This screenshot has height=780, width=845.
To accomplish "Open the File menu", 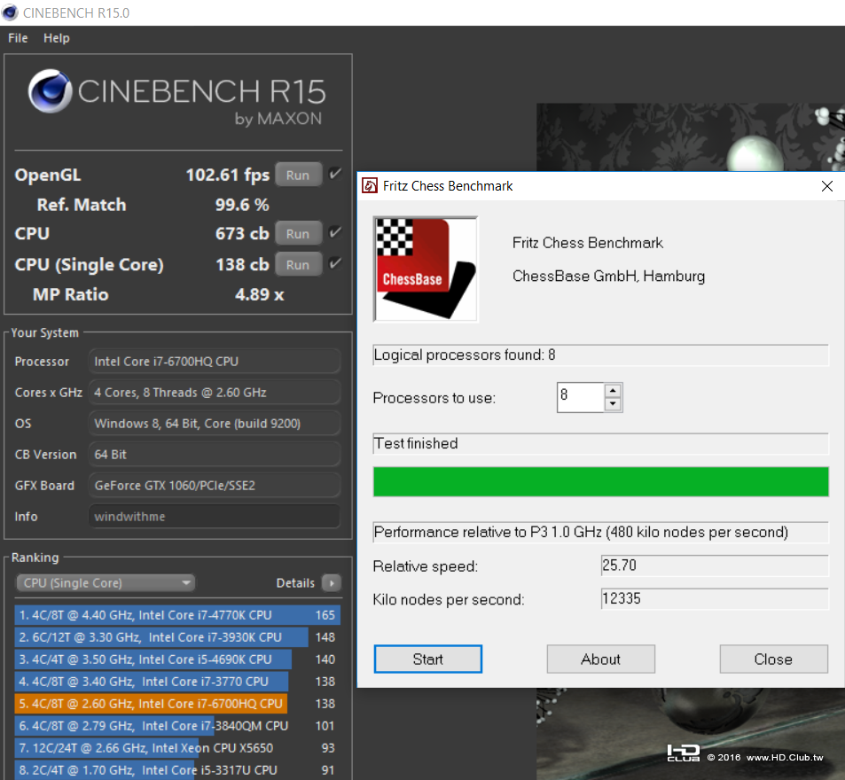I will [x=18, y=38].
